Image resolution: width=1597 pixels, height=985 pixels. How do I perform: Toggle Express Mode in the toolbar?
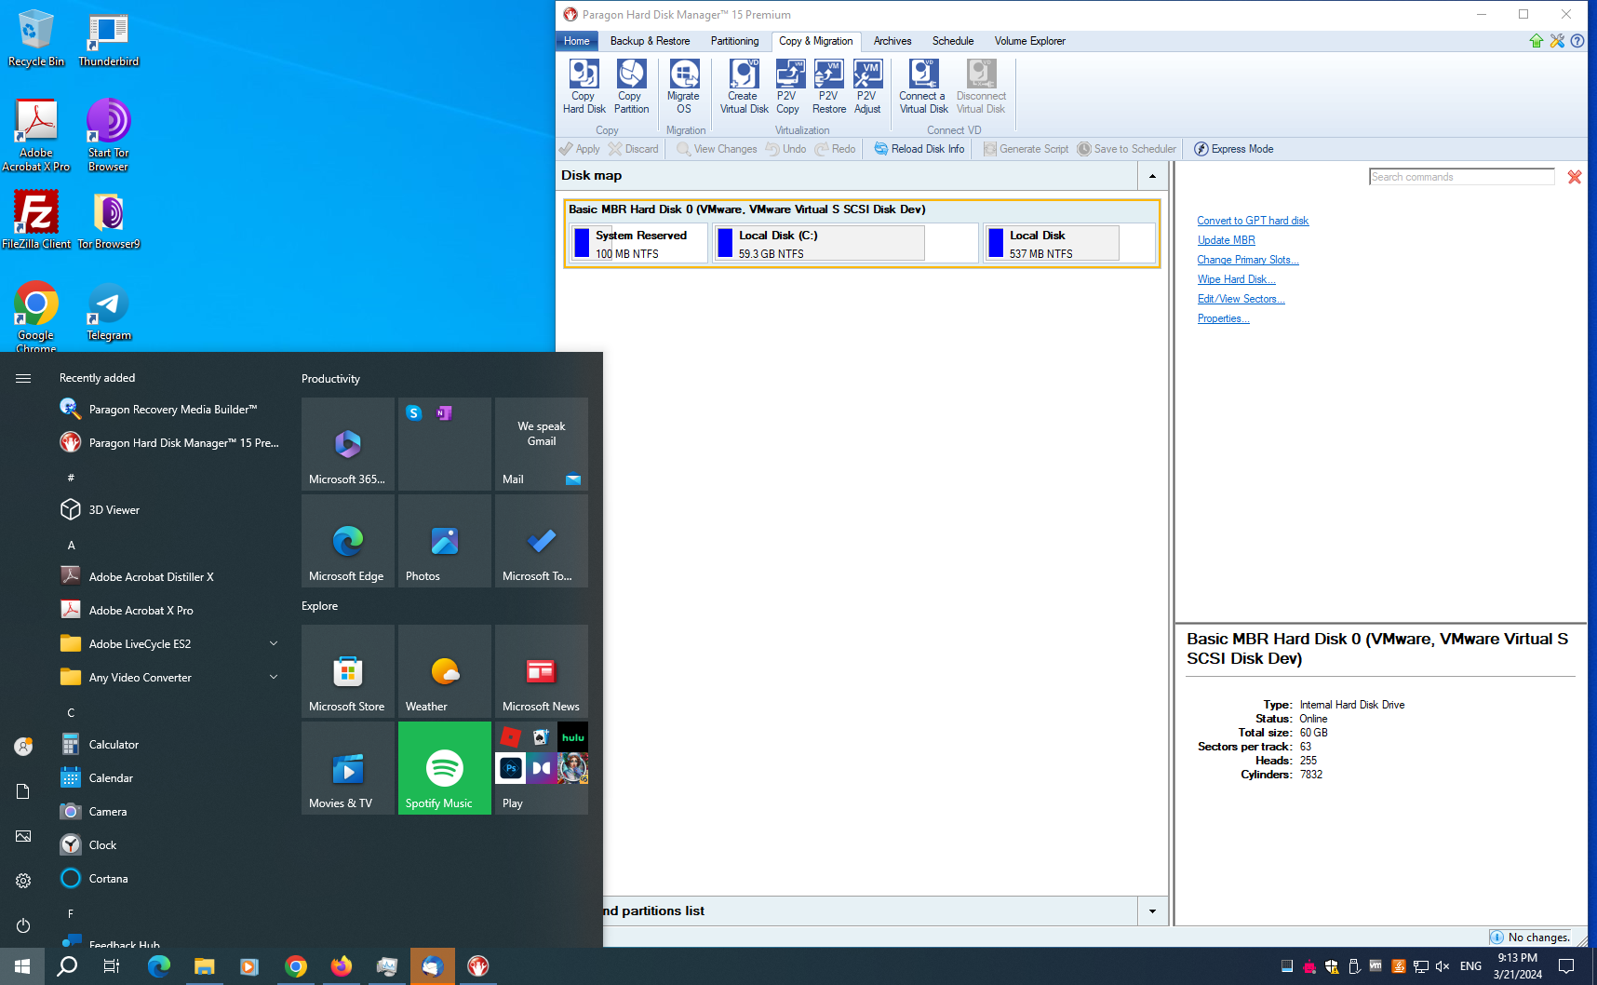click(1233, 149)
